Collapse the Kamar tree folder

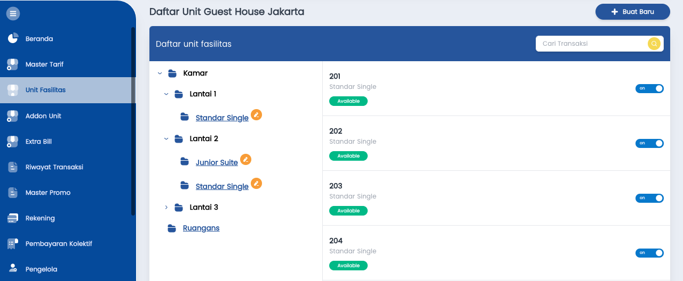[160, 73]
